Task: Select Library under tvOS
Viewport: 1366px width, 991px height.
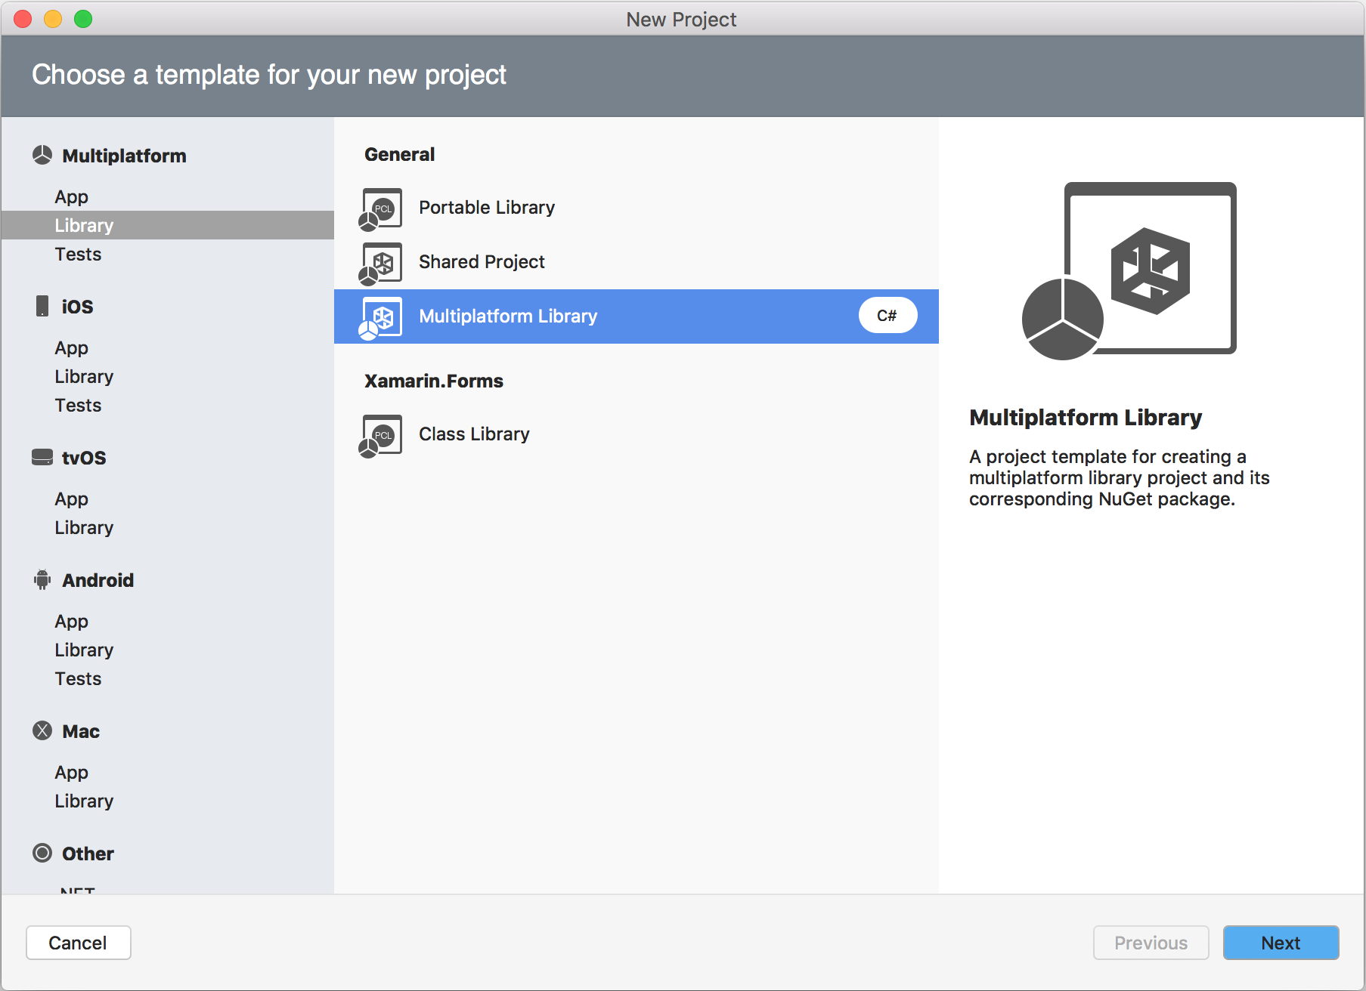Action: click(167, 527)
